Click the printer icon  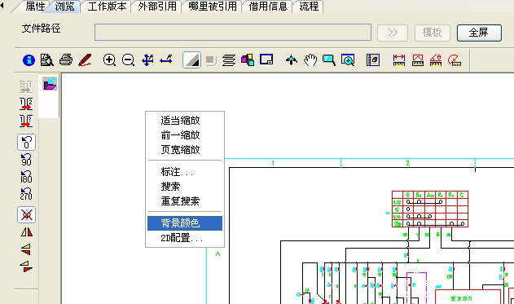point(66,60)
